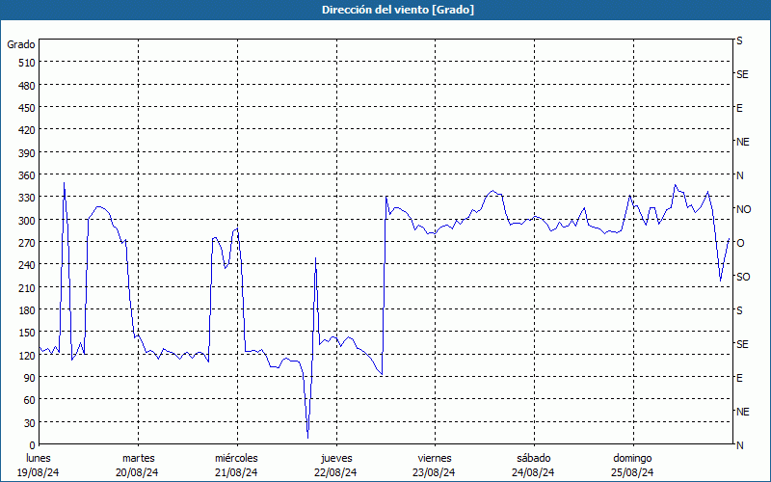Click the chart title 'Dirección del viento [Grado]'
The image size is (771, 482).
tap(398, 10)
